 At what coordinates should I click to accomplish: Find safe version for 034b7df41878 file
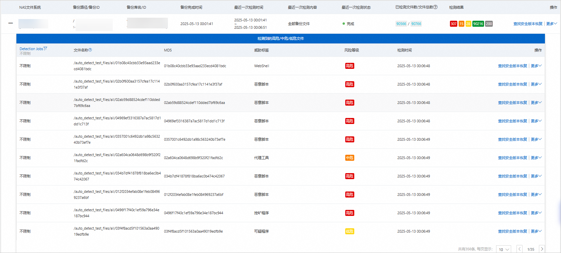pos(512,176)
